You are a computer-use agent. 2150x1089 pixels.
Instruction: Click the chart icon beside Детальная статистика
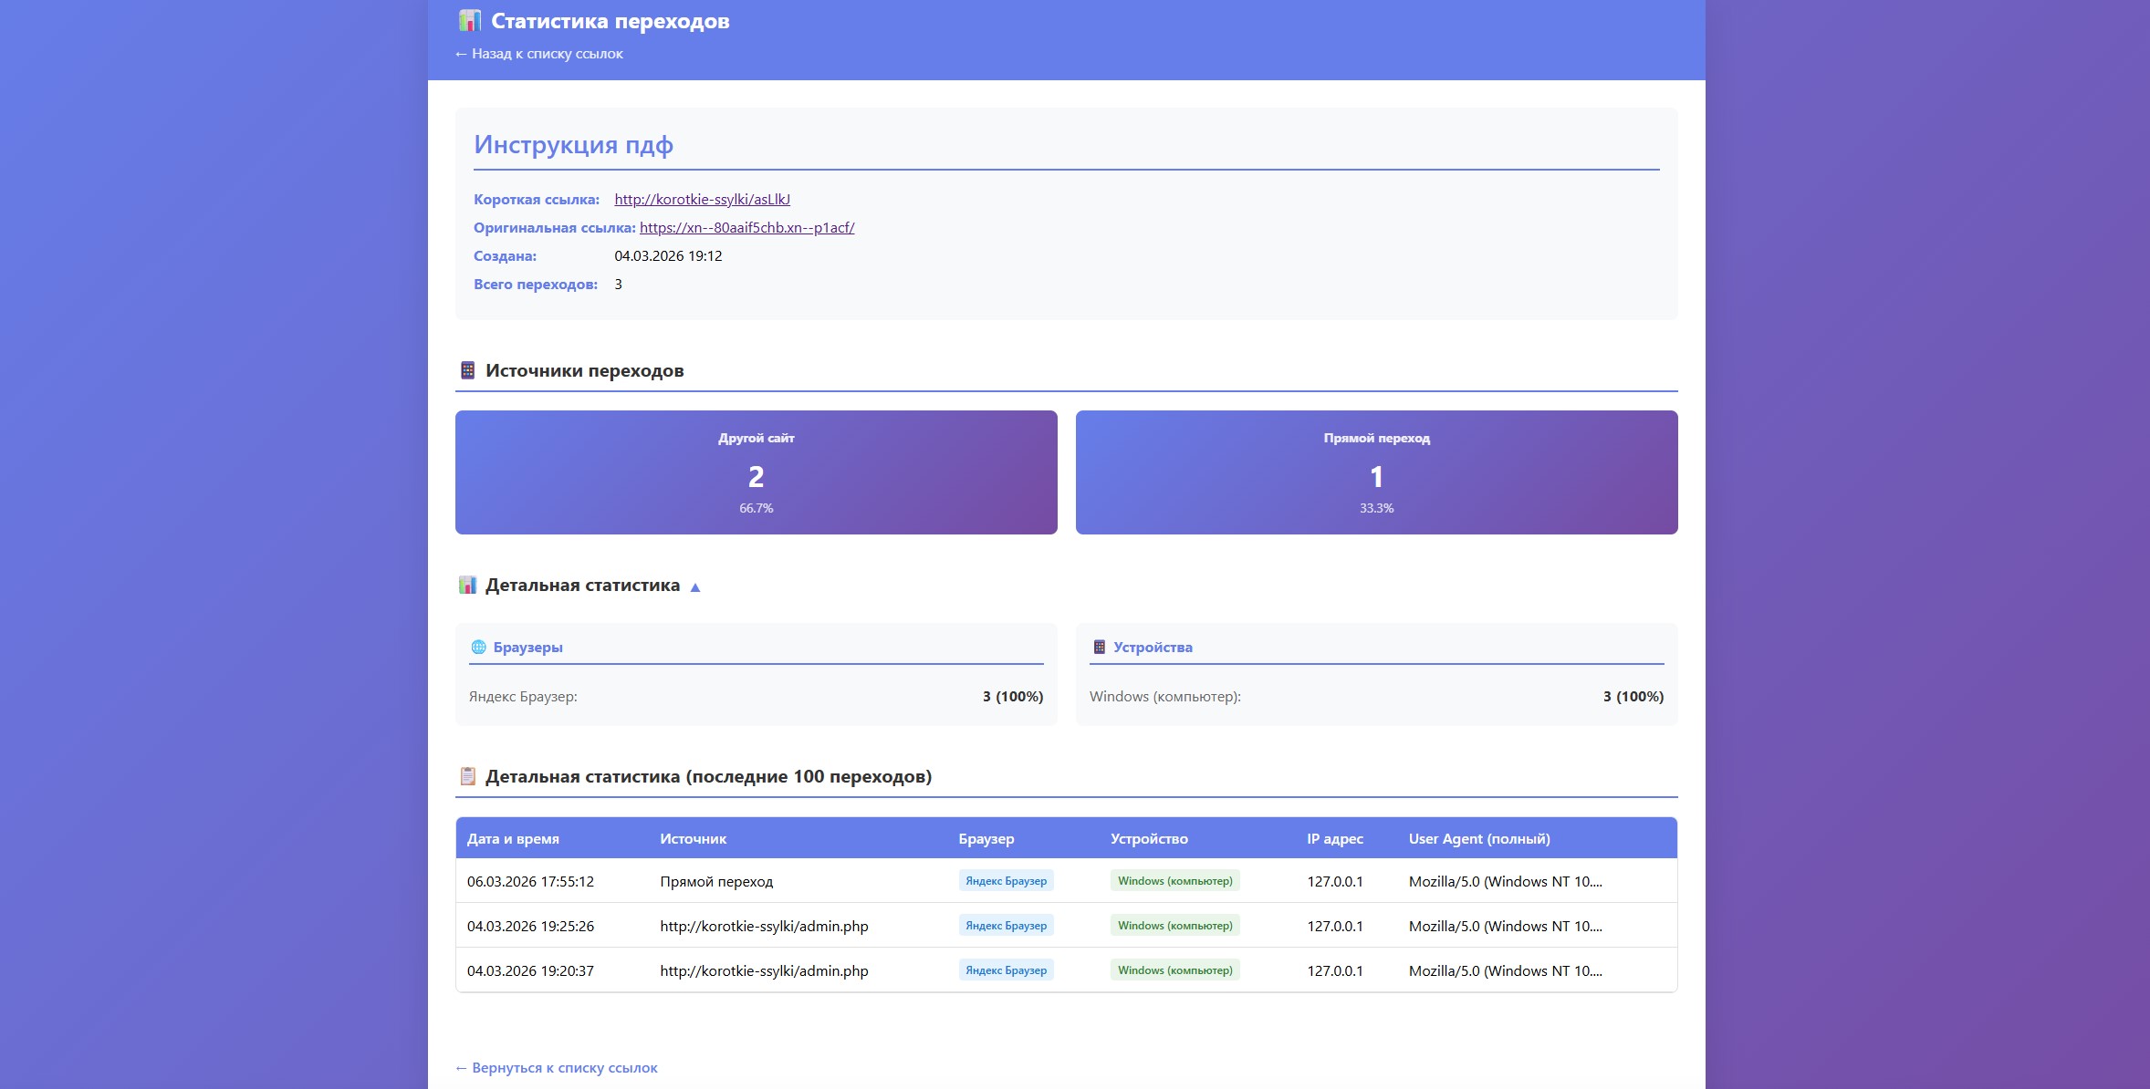point(467,585)
